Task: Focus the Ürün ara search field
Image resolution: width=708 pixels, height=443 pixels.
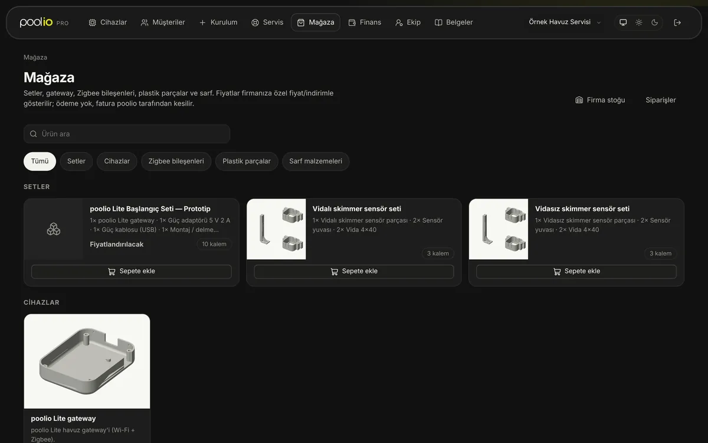Action: click(127, 134)
